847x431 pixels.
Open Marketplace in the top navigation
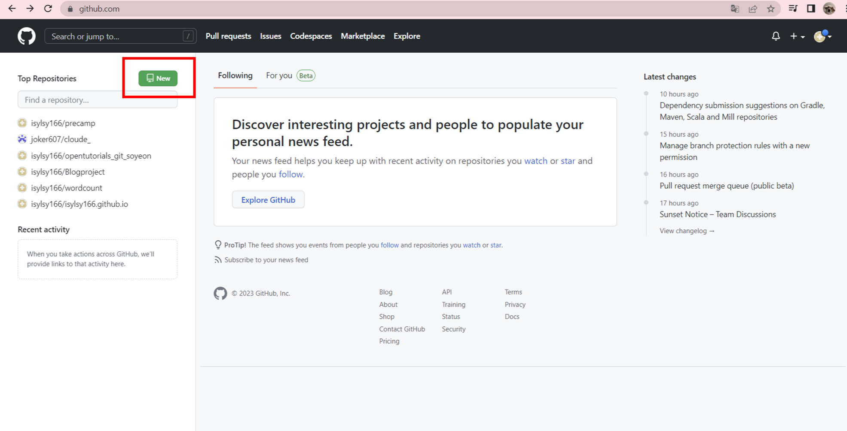coord(363,36)
